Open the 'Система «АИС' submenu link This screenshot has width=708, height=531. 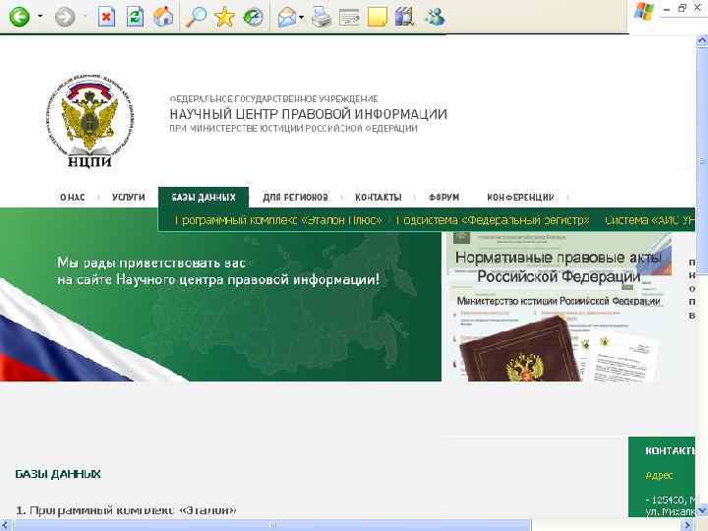[649, 220]
